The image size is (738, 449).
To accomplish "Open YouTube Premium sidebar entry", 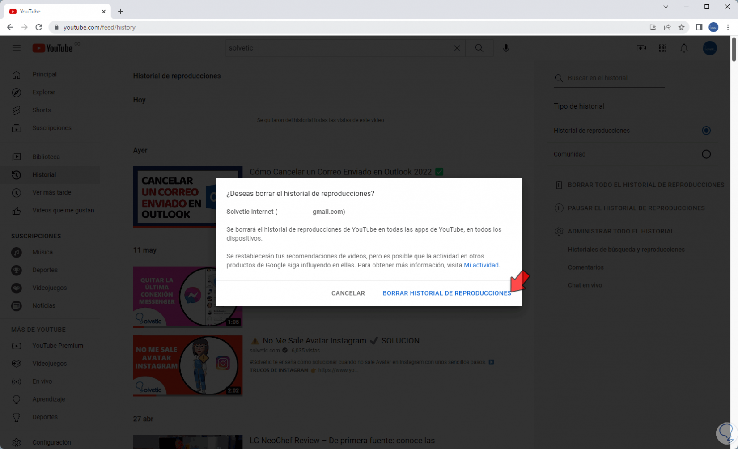I will point(50,346).
